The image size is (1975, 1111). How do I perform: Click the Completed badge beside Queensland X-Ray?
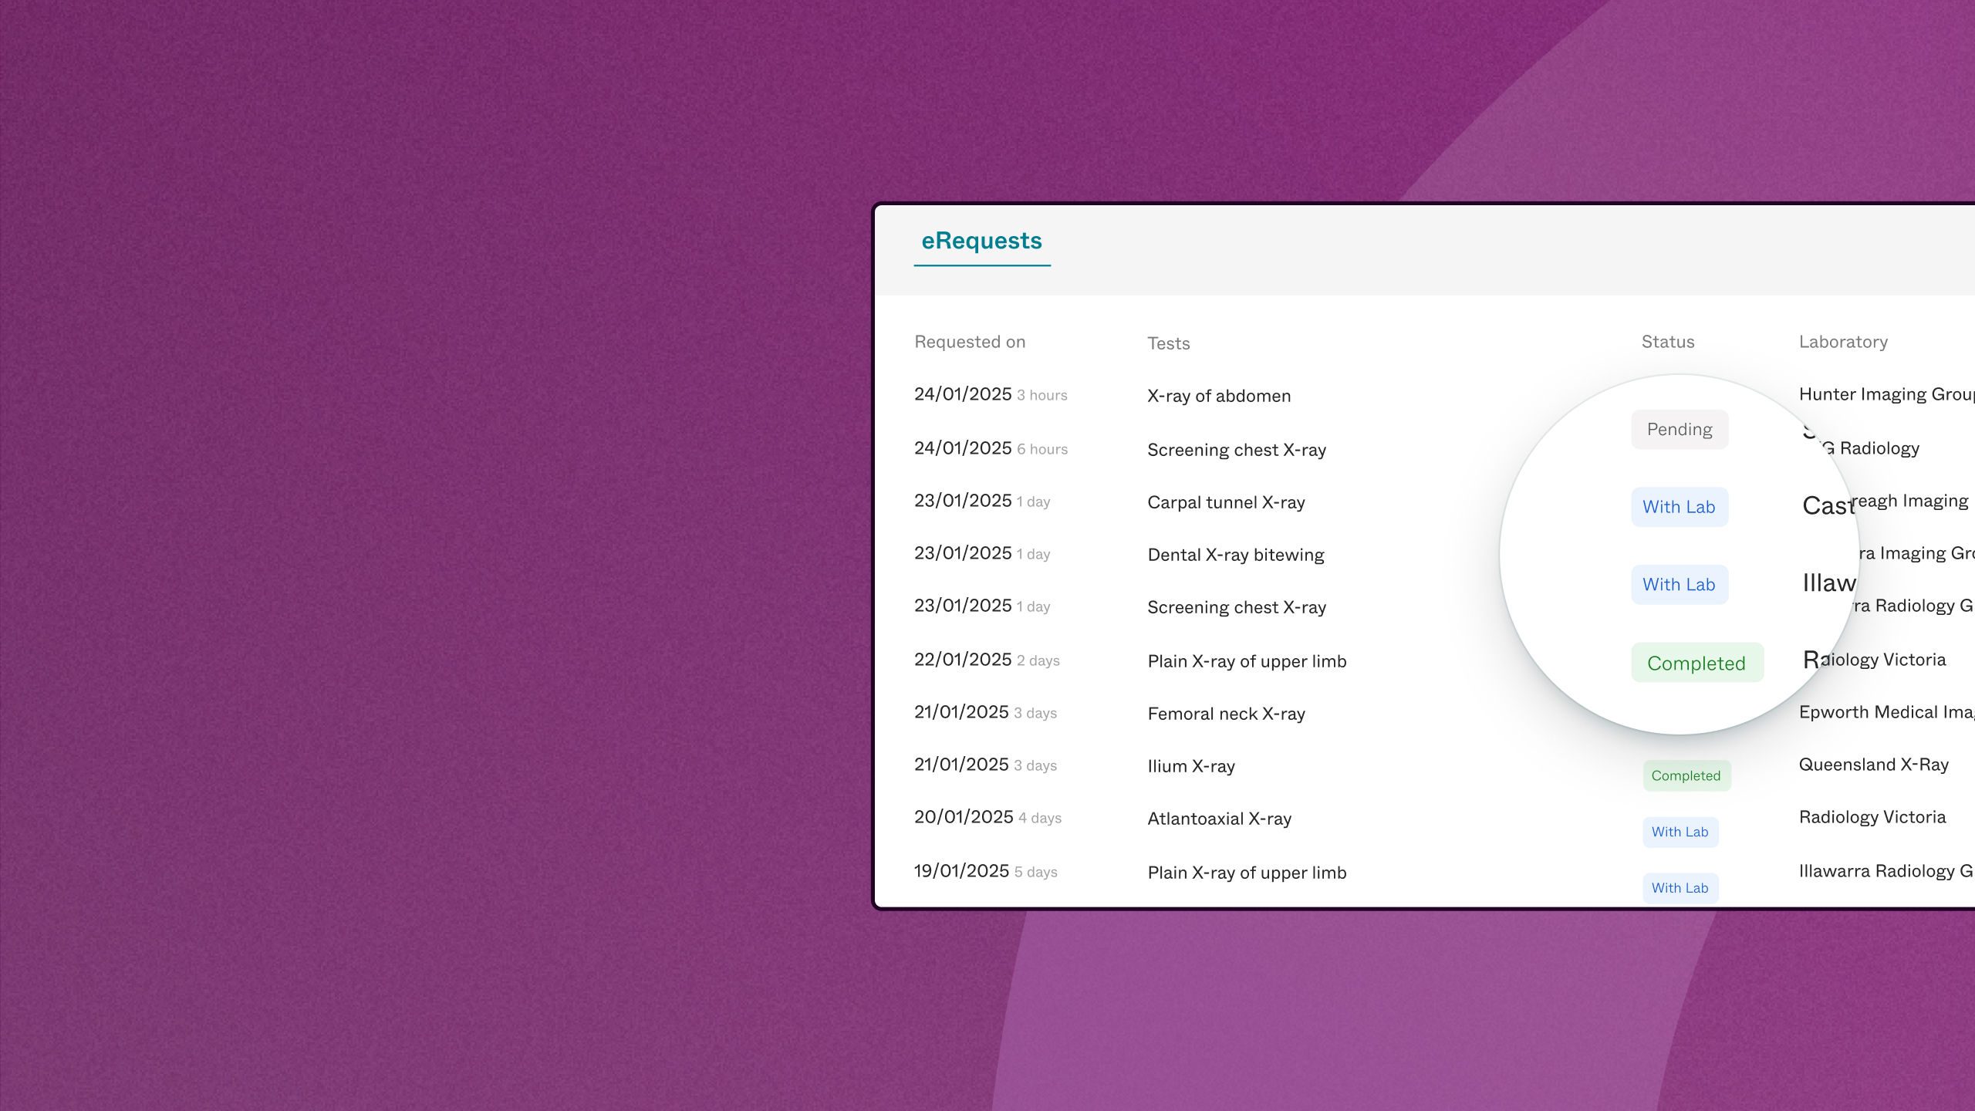pyautogui.click(x=1686, y=775)
